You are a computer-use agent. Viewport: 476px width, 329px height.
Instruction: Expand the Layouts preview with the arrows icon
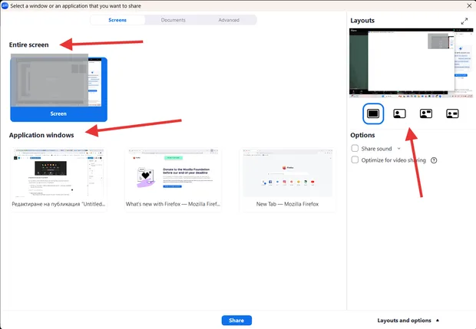pyautogui.click(x=464, y=21)
